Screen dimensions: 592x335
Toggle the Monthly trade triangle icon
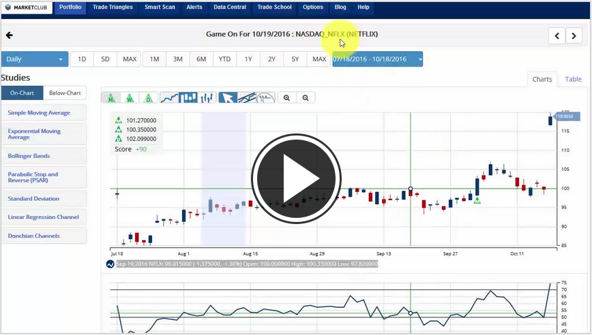[x=111, y=97]
